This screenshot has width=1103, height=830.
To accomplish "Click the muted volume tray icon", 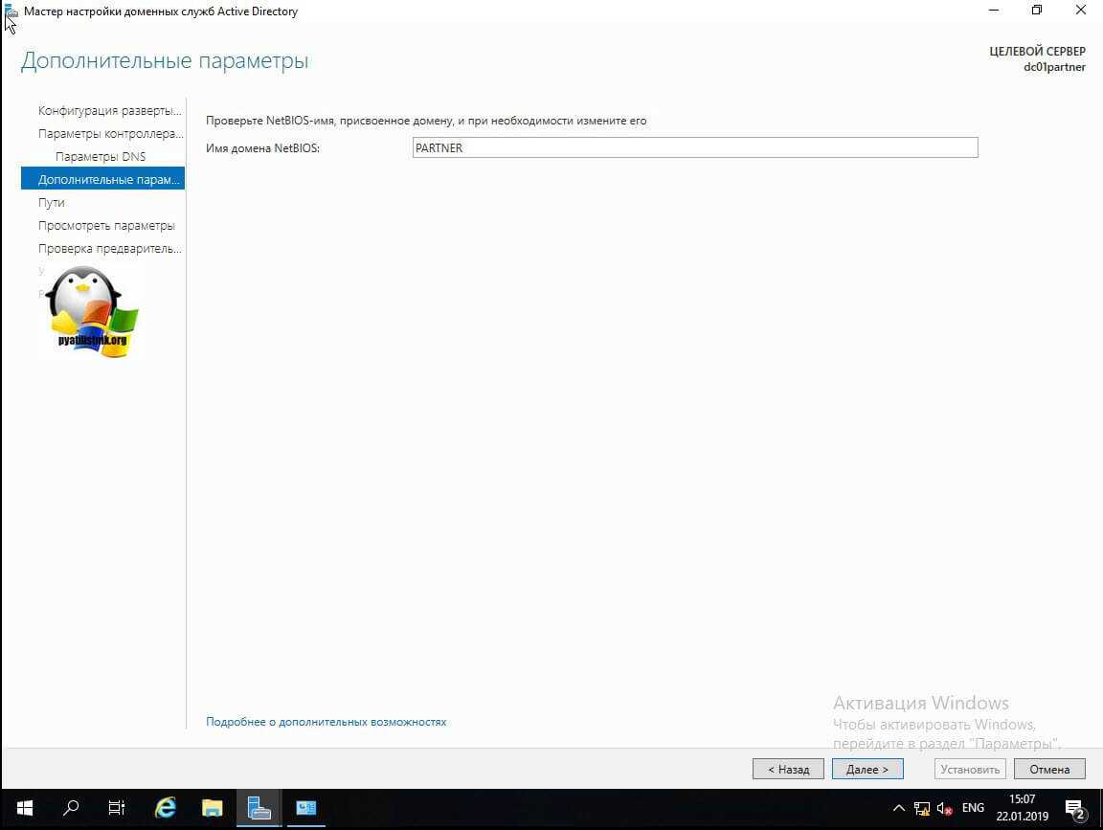I will 945,808.
